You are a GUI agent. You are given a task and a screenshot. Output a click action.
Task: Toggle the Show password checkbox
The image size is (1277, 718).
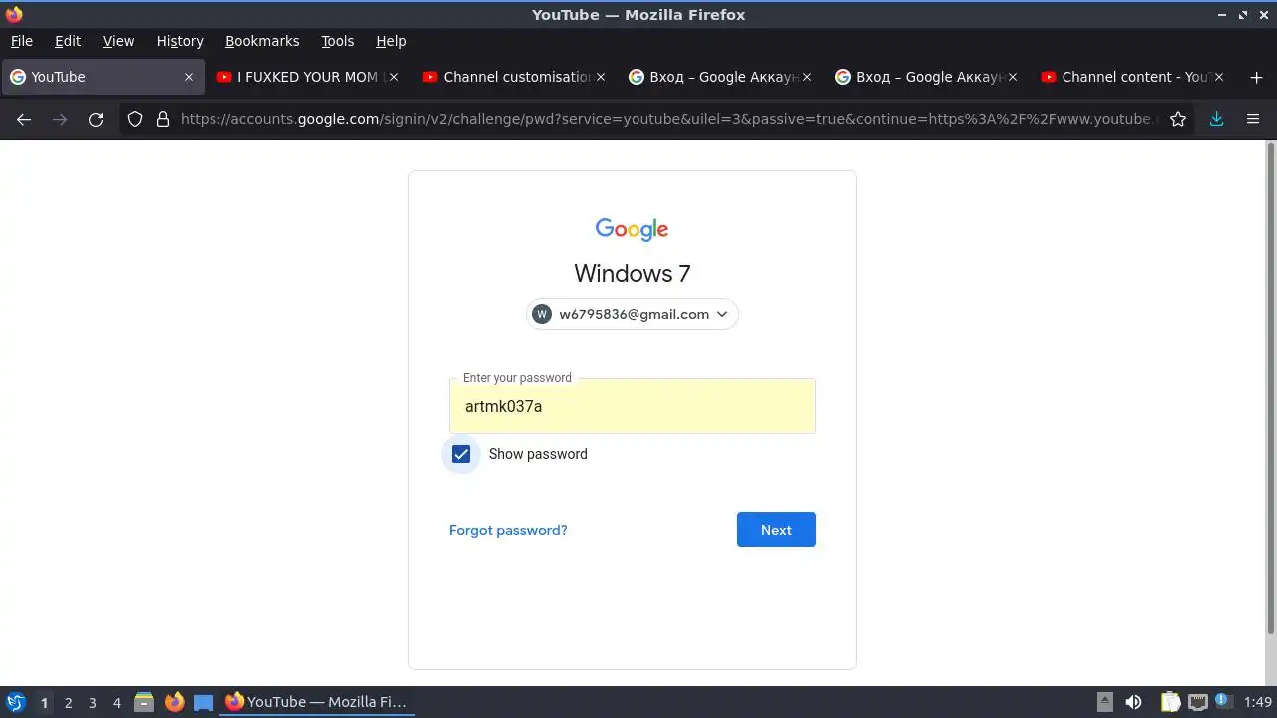pos(461,454)
